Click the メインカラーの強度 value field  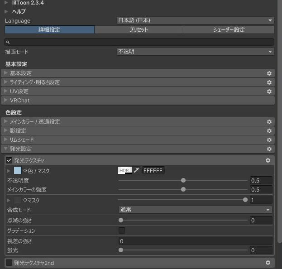[261, 189]
